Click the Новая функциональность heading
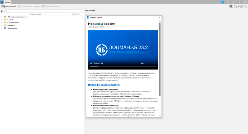 104,85
